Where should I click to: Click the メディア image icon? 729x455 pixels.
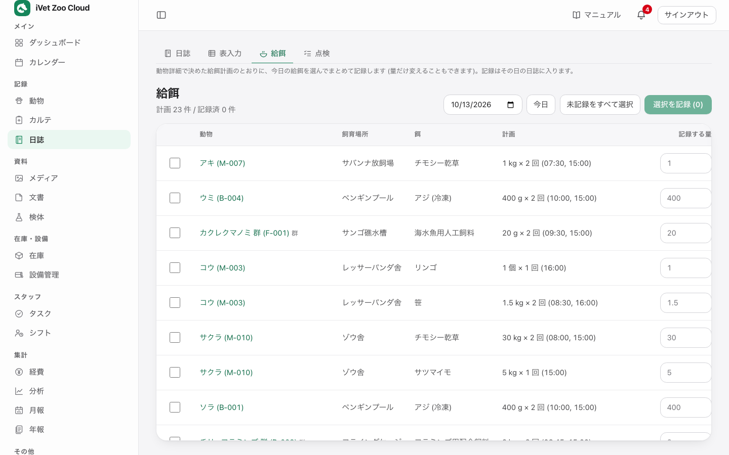19,178
